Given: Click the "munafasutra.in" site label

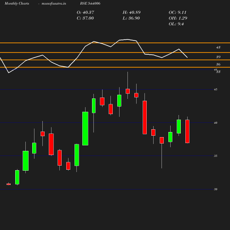Looking at the screenshot, I should point(54,3).
